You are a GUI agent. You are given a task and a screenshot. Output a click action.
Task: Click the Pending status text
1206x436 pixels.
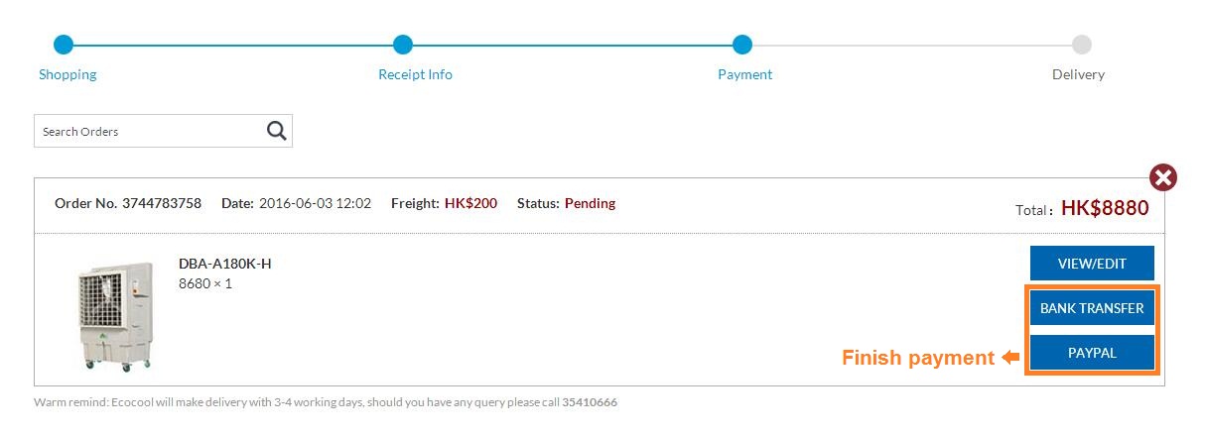coord(590,203)
